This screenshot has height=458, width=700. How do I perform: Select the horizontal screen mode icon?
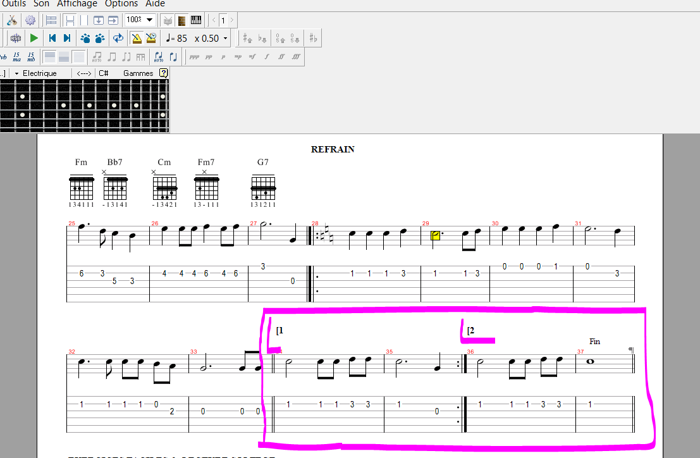(x=113, y=20)
